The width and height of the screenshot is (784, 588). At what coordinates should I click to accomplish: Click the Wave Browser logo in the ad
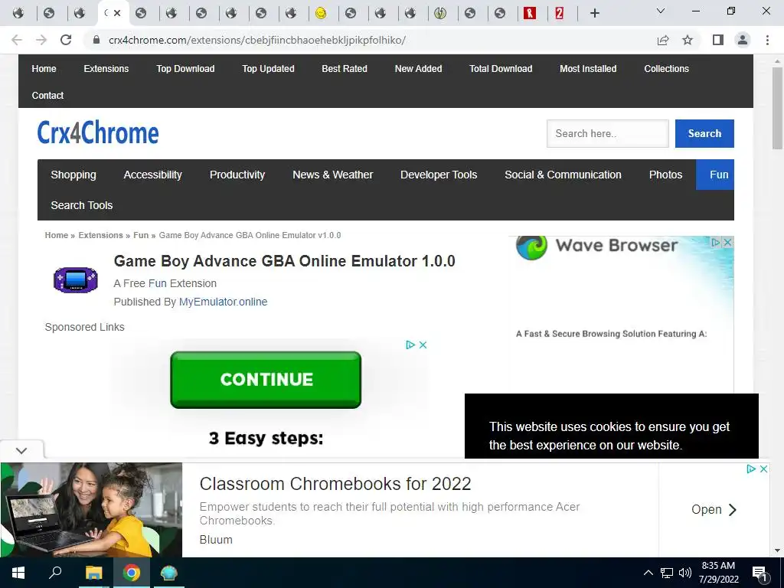[x=531, y=247]
